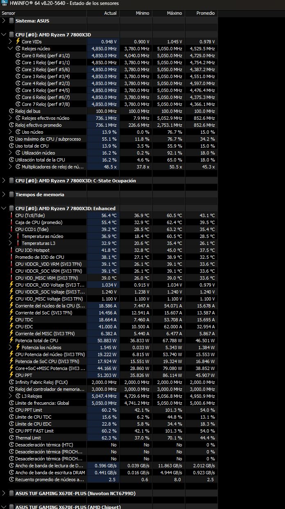
Task: Select the CPU PPT FAST Limit row
Action: [109, 431]
